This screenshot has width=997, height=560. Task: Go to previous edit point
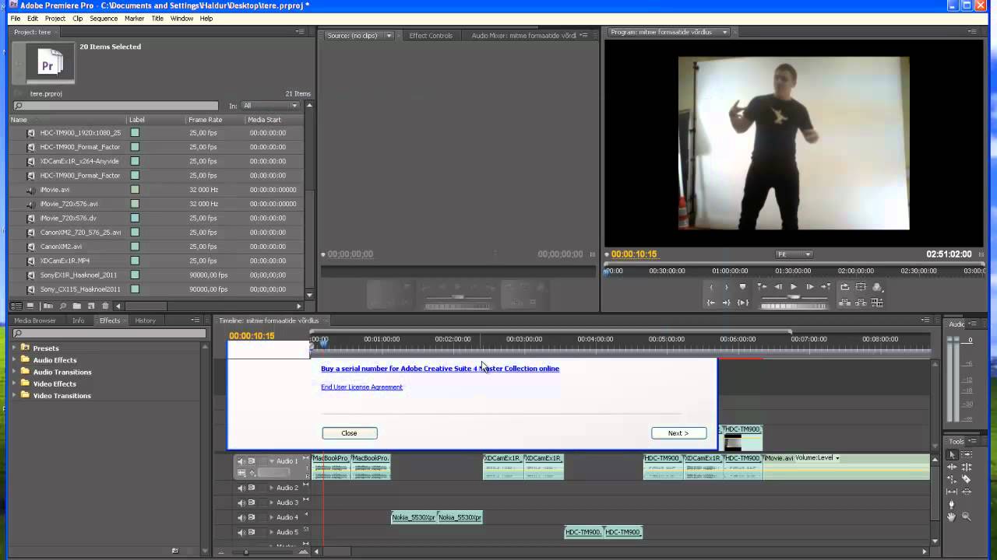point(761,287)
